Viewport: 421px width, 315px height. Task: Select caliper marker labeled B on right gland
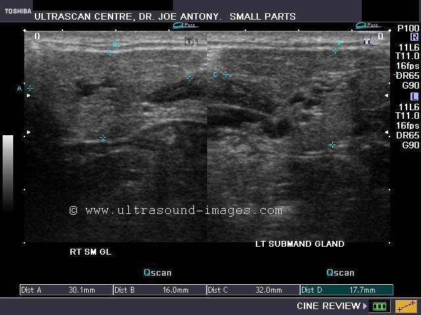[x=110, y=52]
